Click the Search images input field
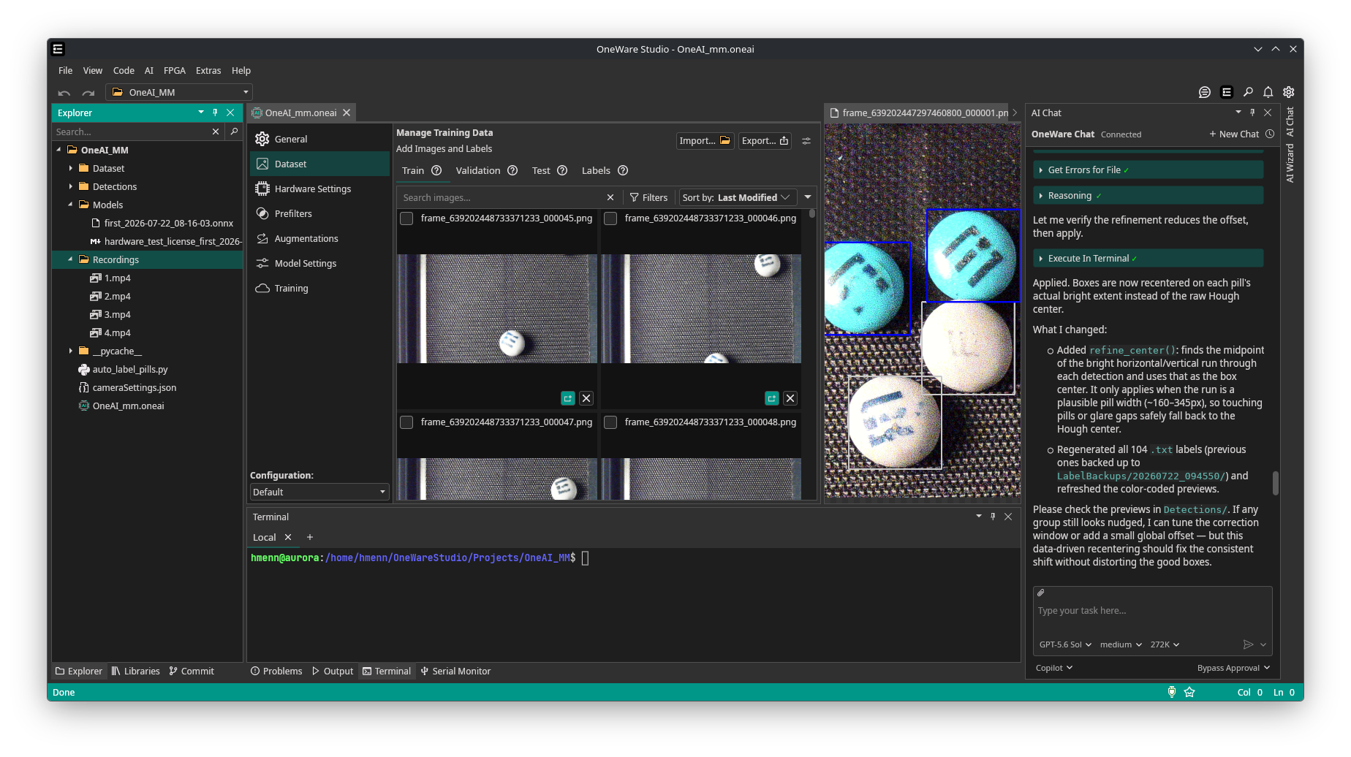The image size is (1351, 757). click(502, 197)
